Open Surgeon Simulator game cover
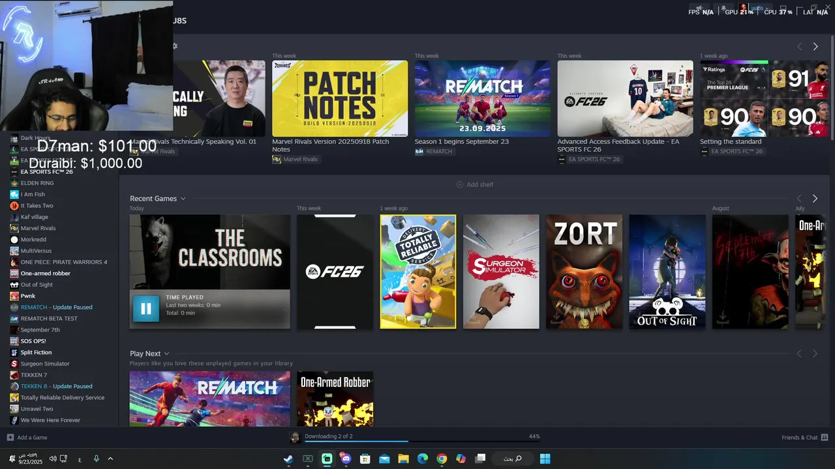 501,272
